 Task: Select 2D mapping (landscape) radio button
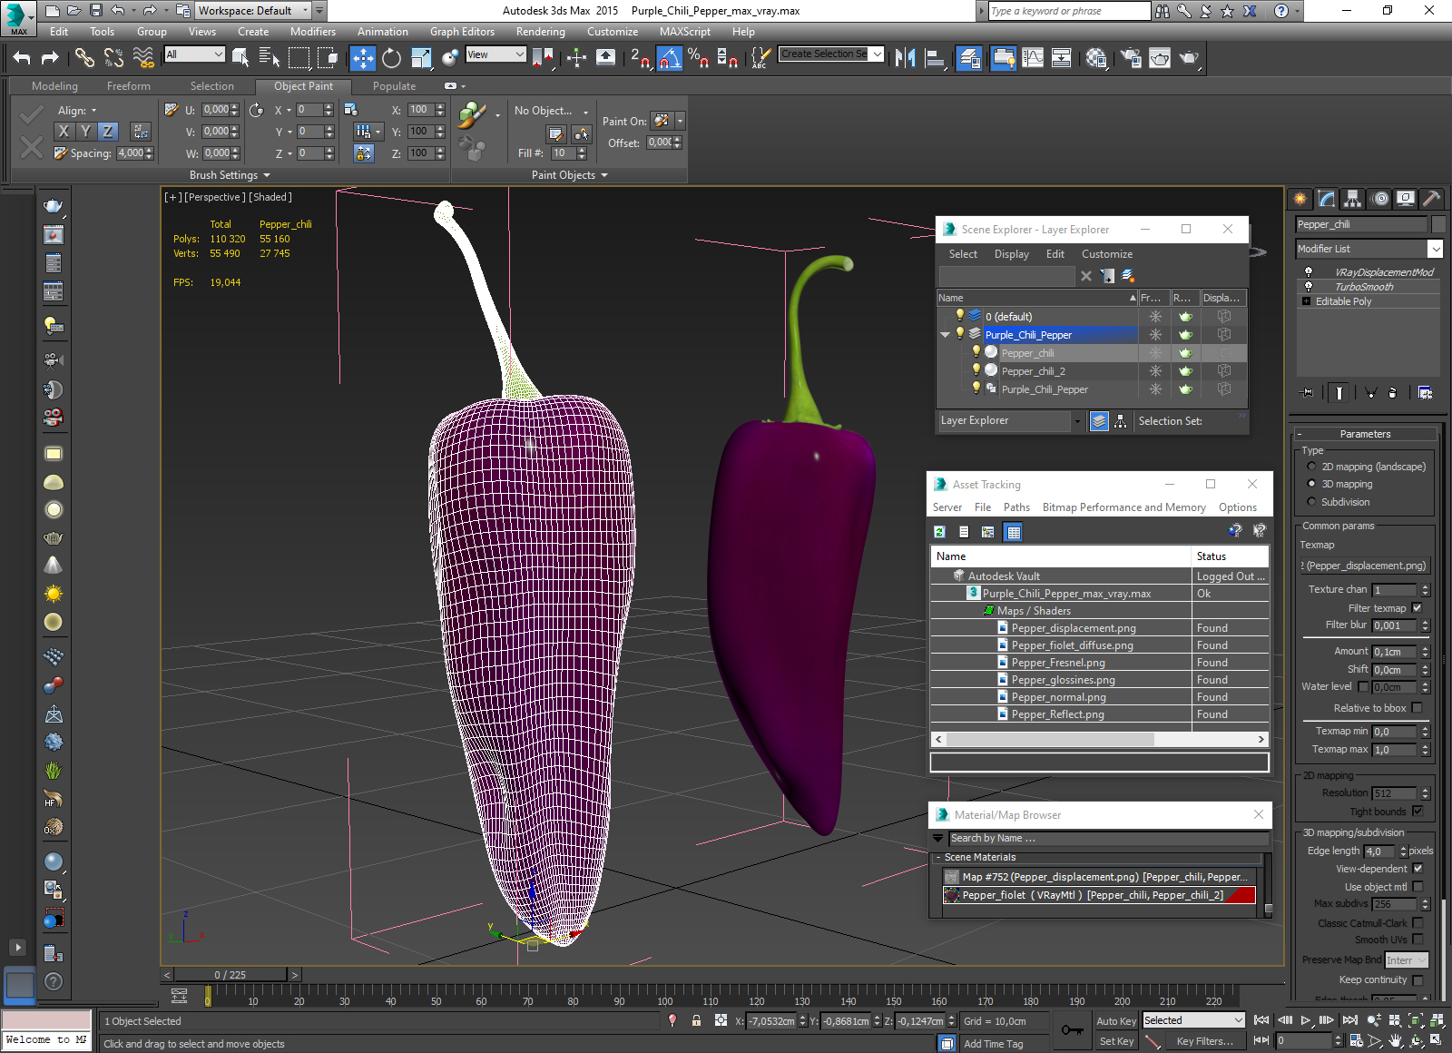1311,467
